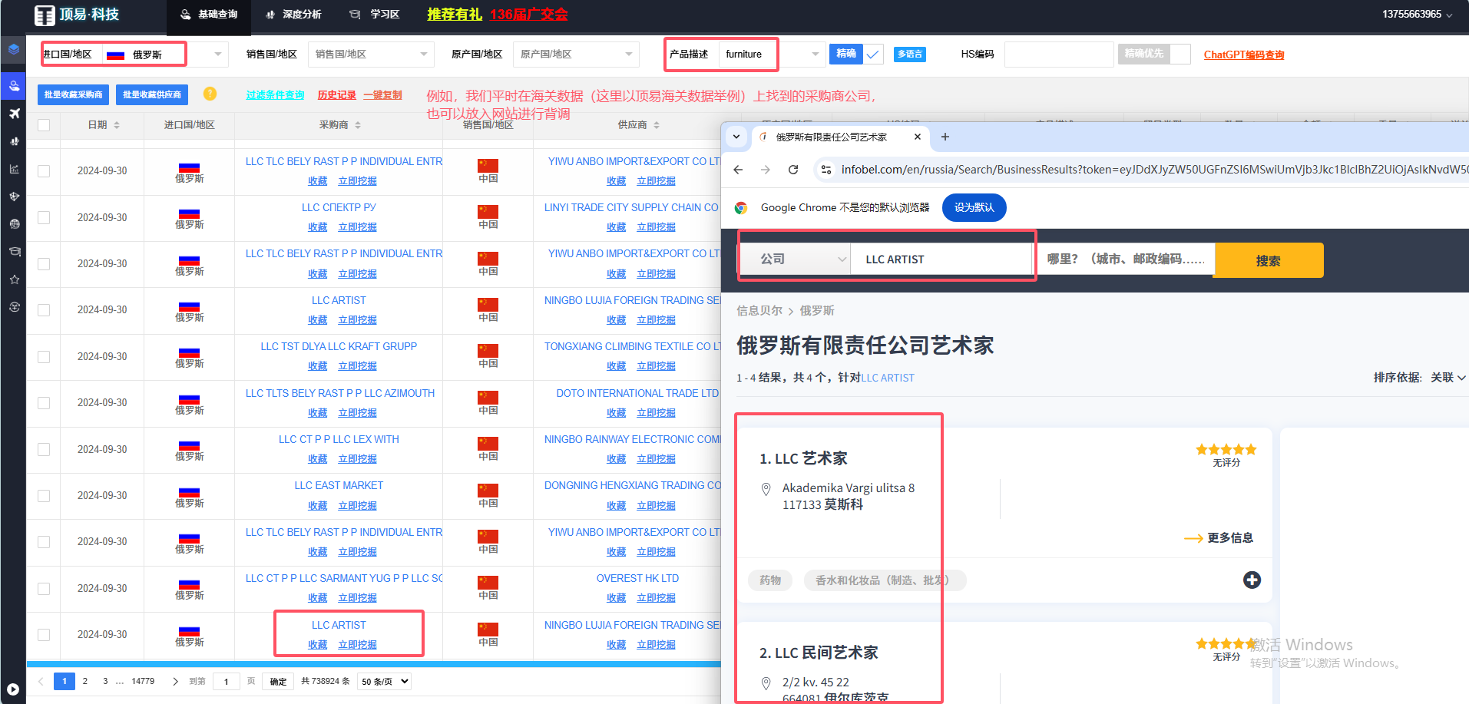Check the LLC TST DLYA LLC KRAFT GRUPP checkbox
Viewport: 1469px width, 704px height.
pos(44,357)
